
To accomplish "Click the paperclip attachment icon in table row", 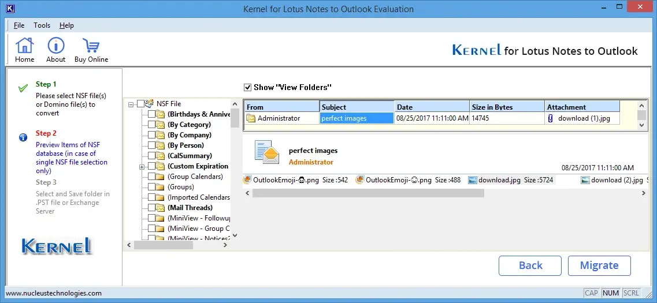I will click(x=551, y=118).
